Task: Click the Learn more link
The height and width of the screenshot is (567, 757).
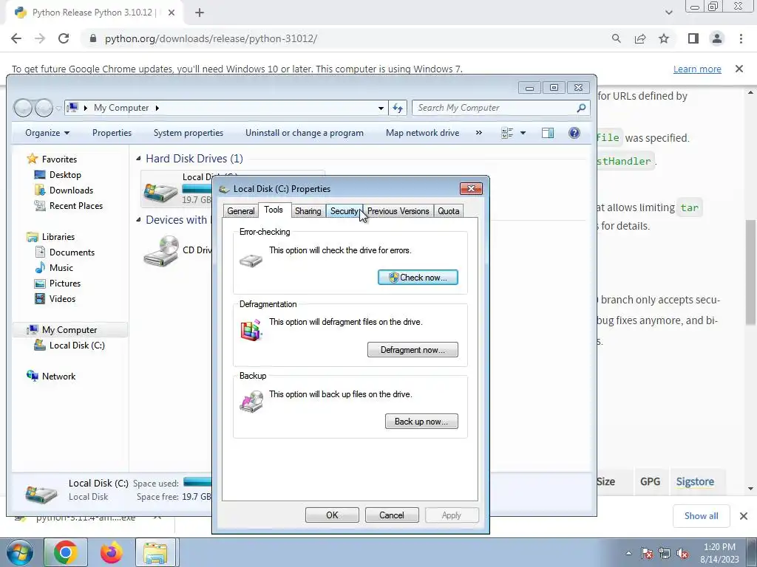Action: pos(697,69)
